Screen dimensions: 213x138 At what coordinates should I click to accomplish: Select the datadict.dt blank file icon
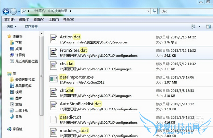(x=54, y=120)
